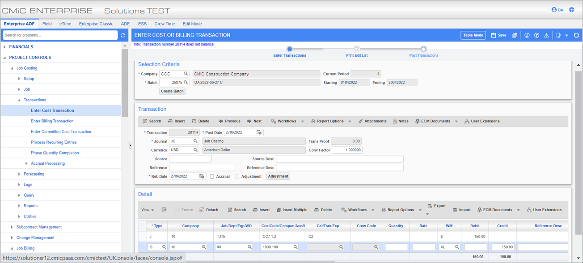Select the Print Edit List step circle
583x263 pixels.
pos(356,49)
